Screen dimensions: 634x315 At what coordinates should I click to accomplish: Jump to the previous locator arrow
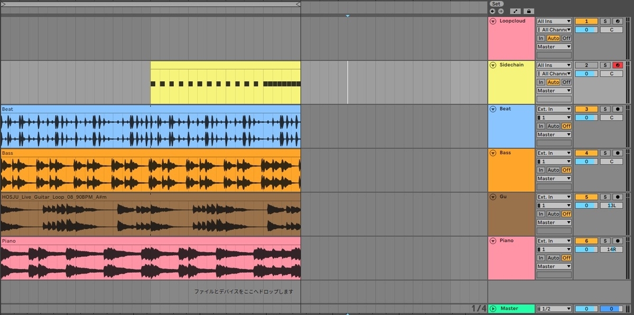click(x=492, y=11)
